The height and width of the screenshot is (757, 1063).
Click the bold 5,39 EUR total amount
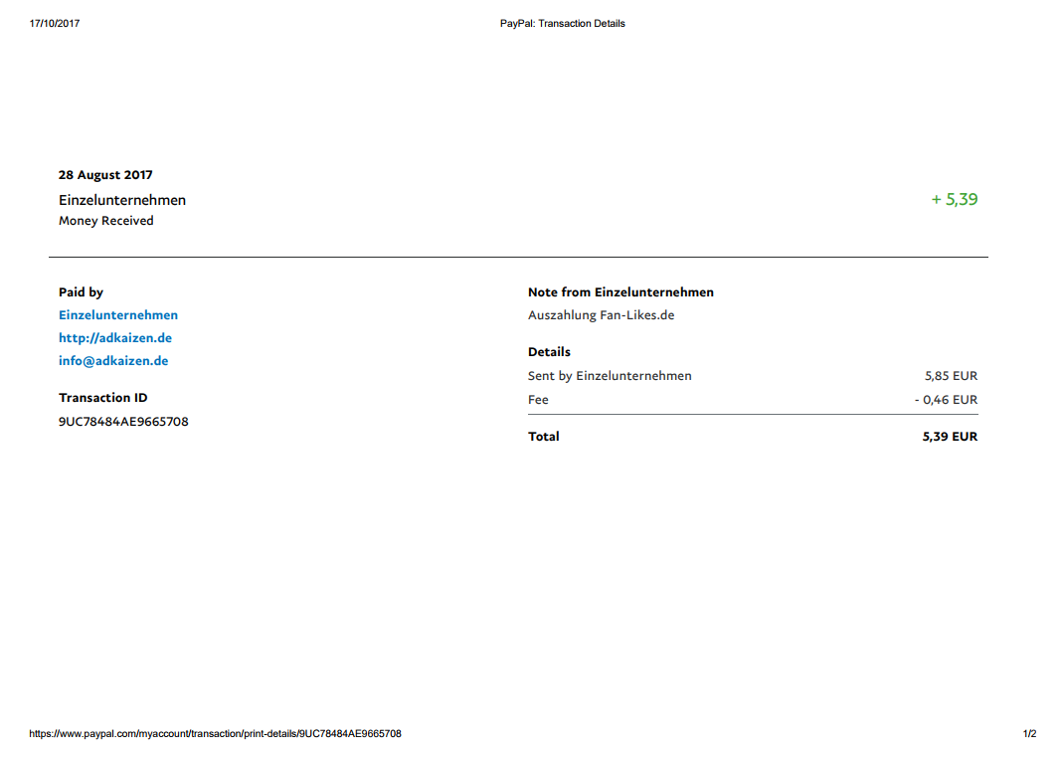tap(950, 437)
